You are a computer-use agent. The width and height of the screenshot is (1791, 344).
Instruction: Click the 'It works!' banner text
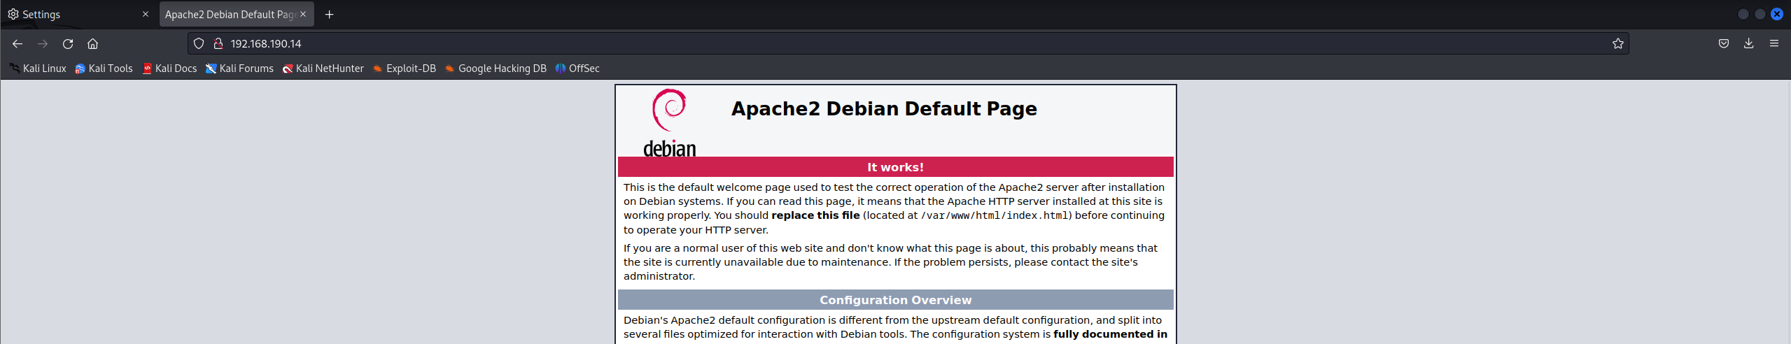pyautogui.click(x=895, y=167)
